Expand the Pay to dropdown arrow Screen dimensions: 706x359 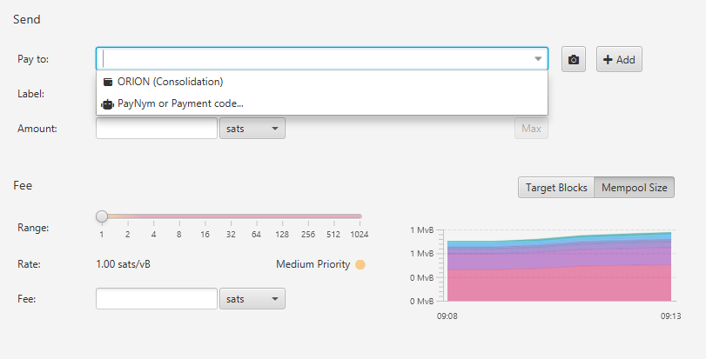pos(537,59)
